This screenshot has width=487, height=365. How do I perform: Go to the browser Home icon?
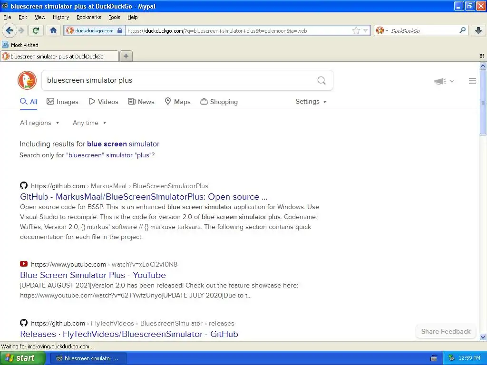53,30
